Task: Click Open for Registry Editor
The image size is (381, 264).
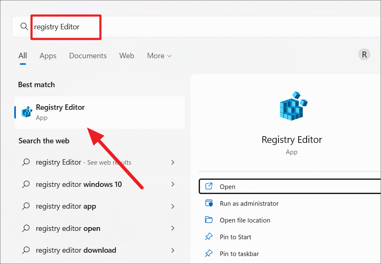Action: [x=290, y=186]
